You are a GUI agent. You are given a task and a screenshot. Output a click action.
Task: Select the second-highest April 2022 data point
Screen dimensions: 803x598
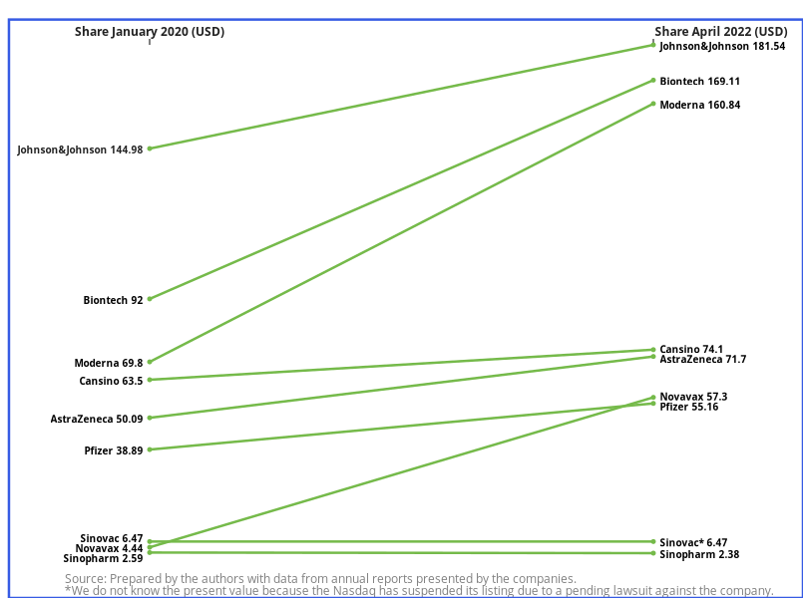[x=653, y=80]
